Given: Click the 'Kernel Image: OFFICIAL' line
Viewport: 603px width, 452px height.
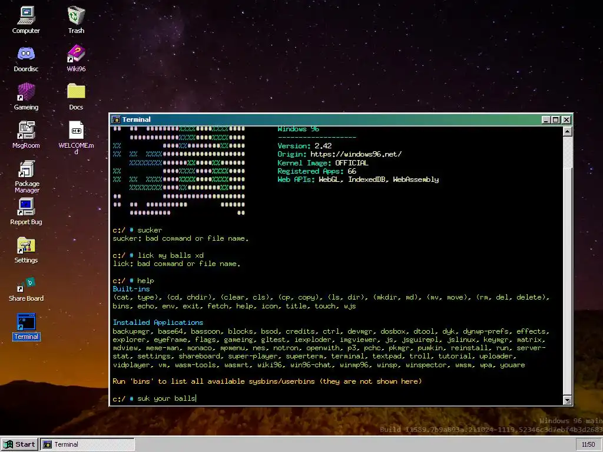Looking at the screenshot, I should 323,162.
